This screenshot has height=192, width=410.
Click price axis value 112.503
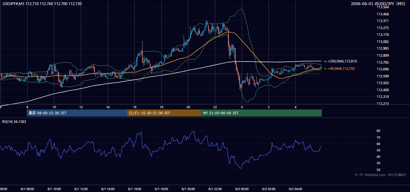coord(382,83)
